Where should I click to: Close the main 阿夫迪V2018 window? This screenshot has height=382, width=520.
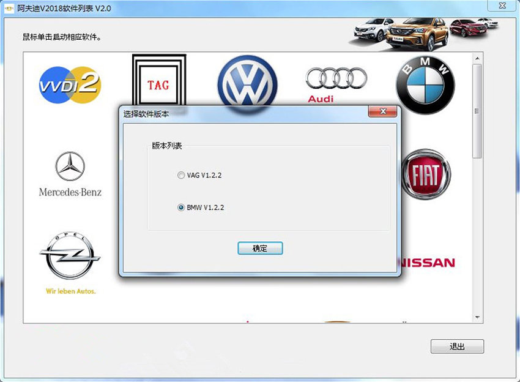click(502, 6)
